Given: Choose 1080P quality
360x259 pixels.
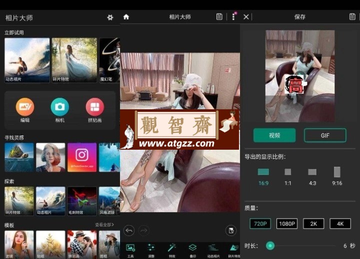Looking at the screenshot, I should [287, 224].
